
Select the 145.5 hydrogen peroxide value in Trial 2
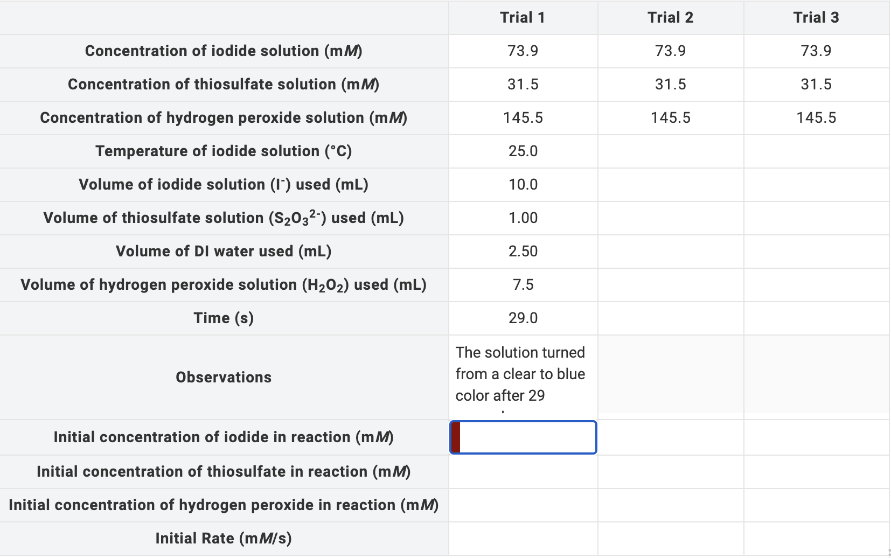coord(671,117)
